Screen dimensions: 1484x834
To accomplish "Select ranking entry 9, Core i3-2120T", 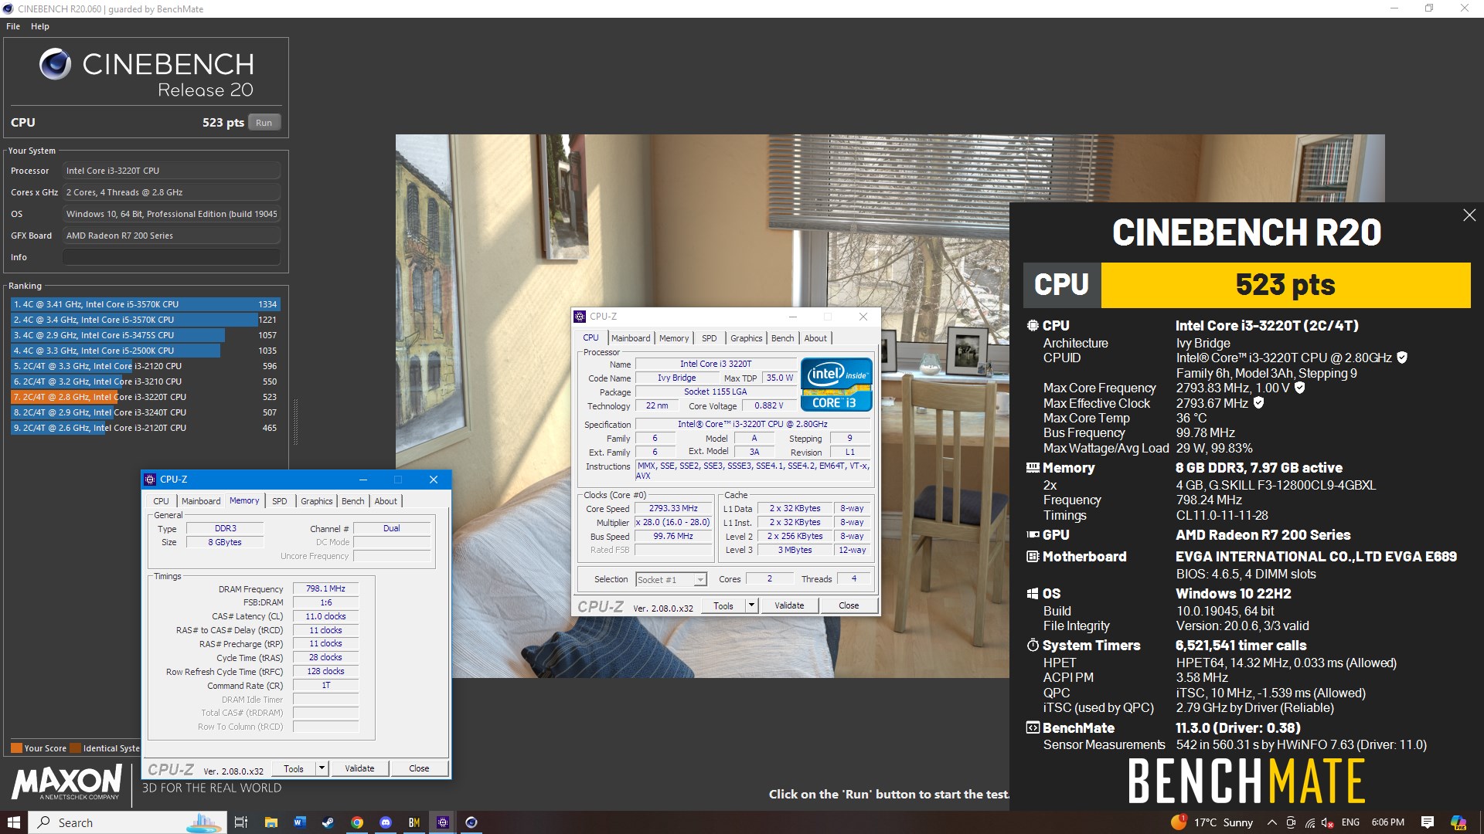I will pyautogui.click(x=145, y=428).
